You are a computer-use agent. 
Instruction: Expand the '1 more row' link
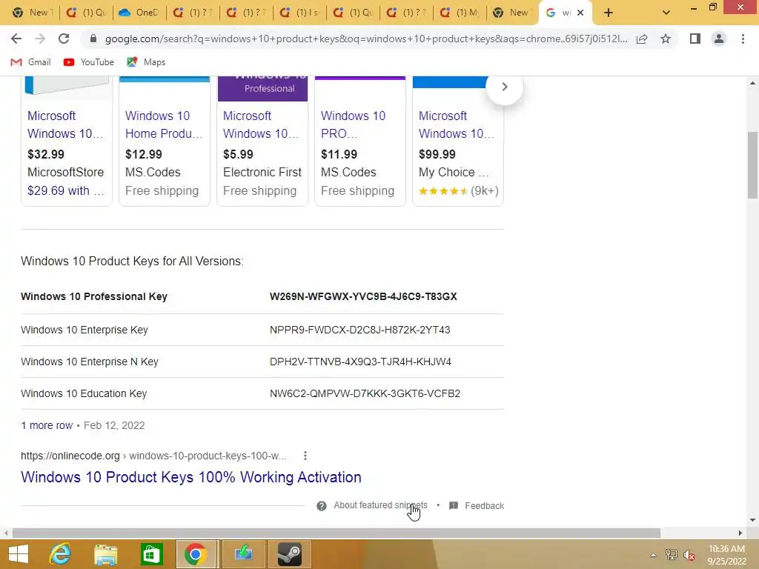(x=47, y=425)
